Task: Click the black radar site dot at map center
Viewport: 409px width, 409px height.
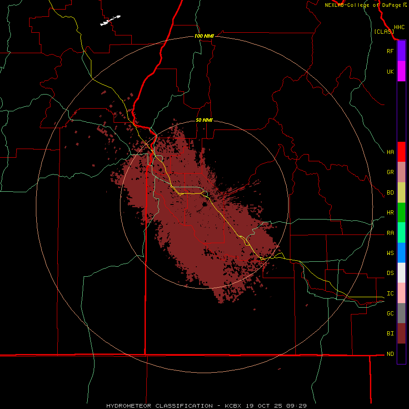Action: point(204,204)
